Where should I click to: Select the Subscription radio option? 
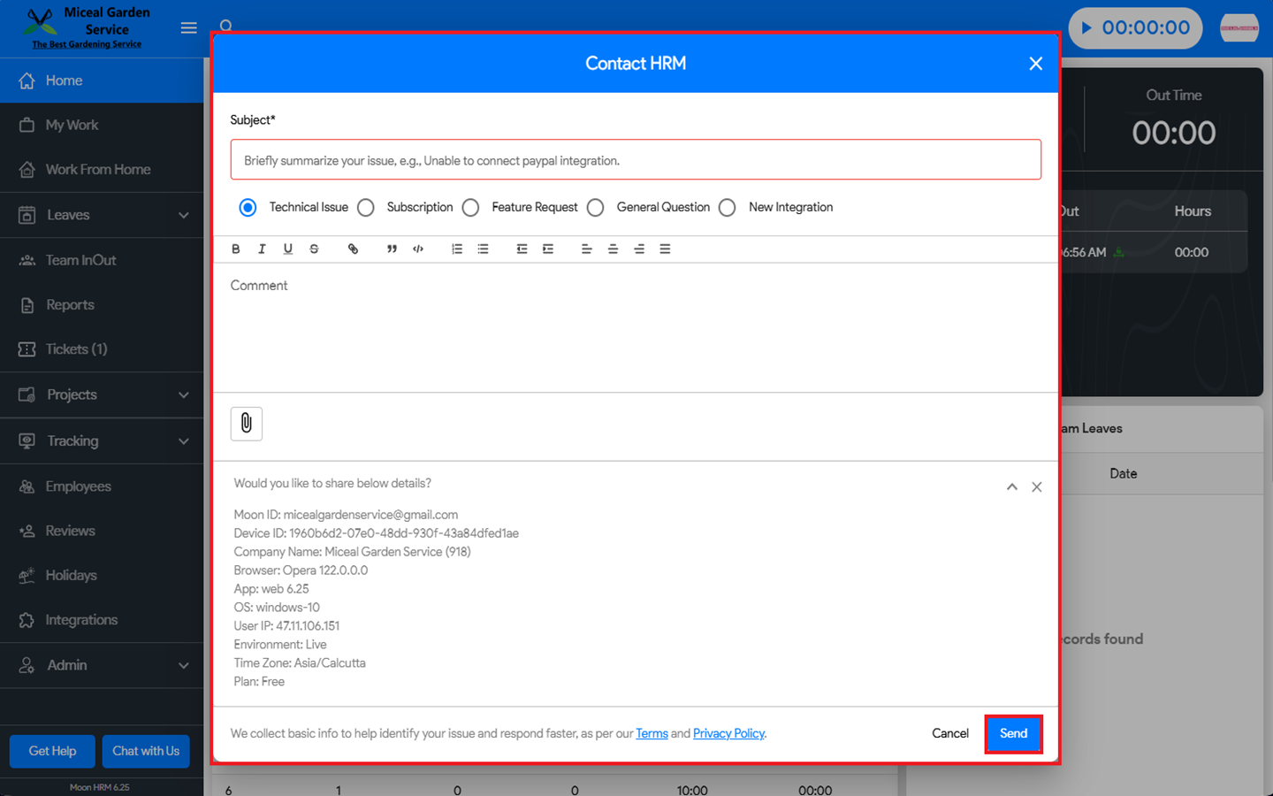366,208
